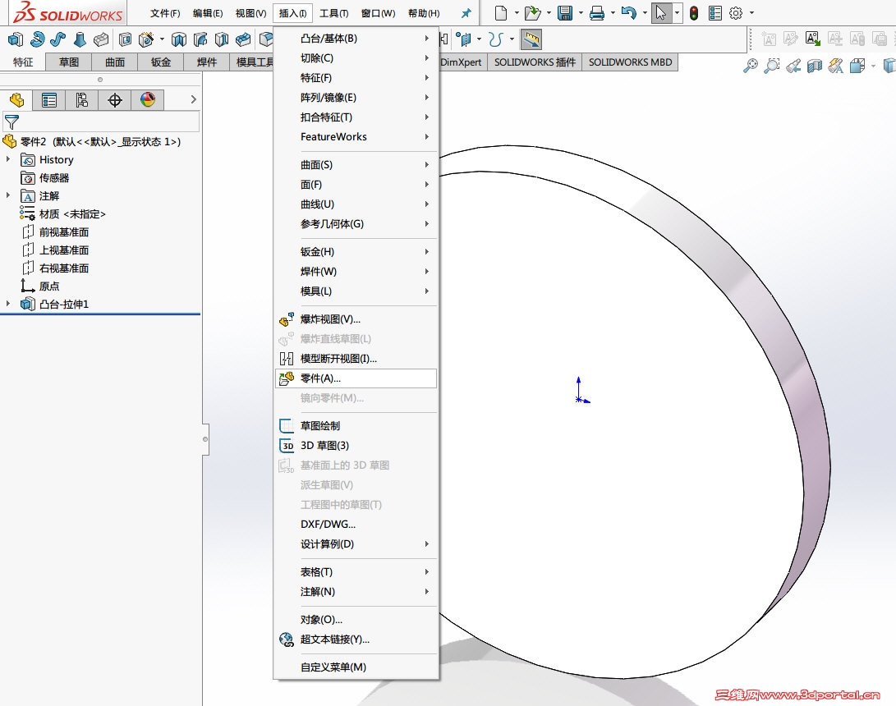Open the 编辑(E) menu
Image resolution: width=896 pixels, height=706 pixels.
coord(208,13)
